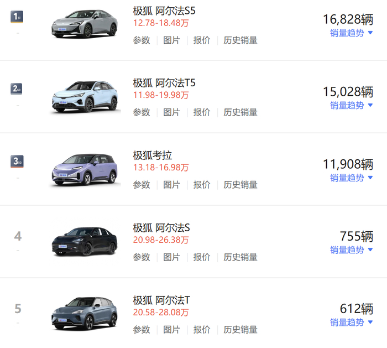This screenshot has height=348, width=387.
Task: Click the 极狐考拉 title link
Action: tap(153, 155)
